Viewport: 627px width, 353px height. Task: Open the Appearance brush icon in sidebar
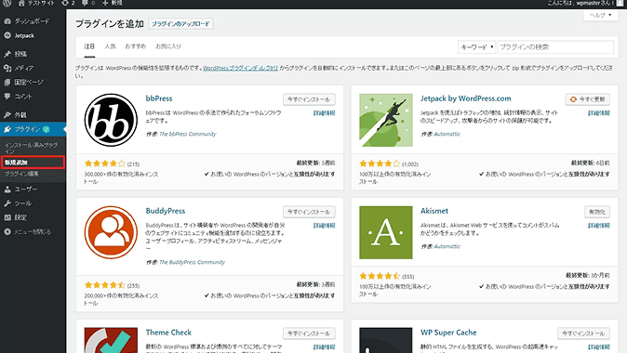click(7, 115)
